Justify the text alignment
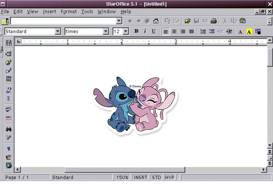Image resolution: width=273 pixels, height=189 pixels. (x=192, y=32)
